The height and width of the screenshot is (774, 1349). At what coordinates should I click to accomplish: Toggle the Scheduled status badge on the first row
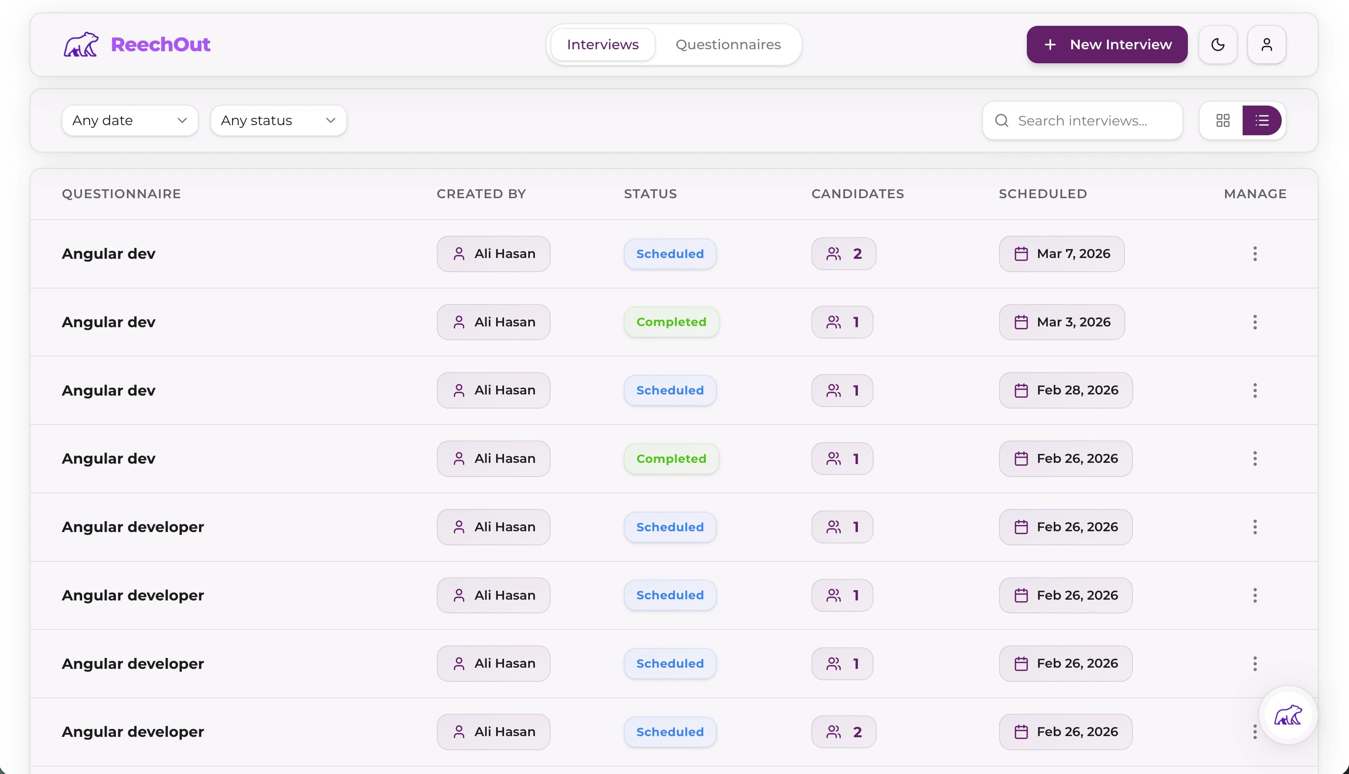670,254
